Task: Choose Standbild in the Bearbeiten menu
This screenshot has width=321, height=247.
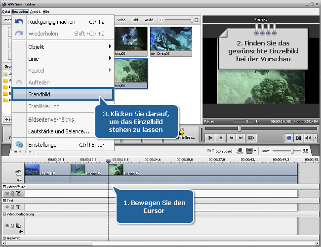Action: tap(62, 94)
